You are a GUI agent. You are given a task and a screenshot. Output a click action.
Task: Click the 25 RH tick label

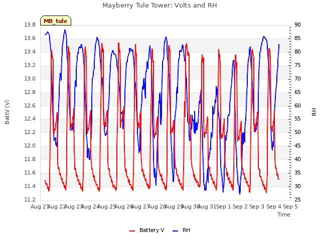click(x=297, y=200)
